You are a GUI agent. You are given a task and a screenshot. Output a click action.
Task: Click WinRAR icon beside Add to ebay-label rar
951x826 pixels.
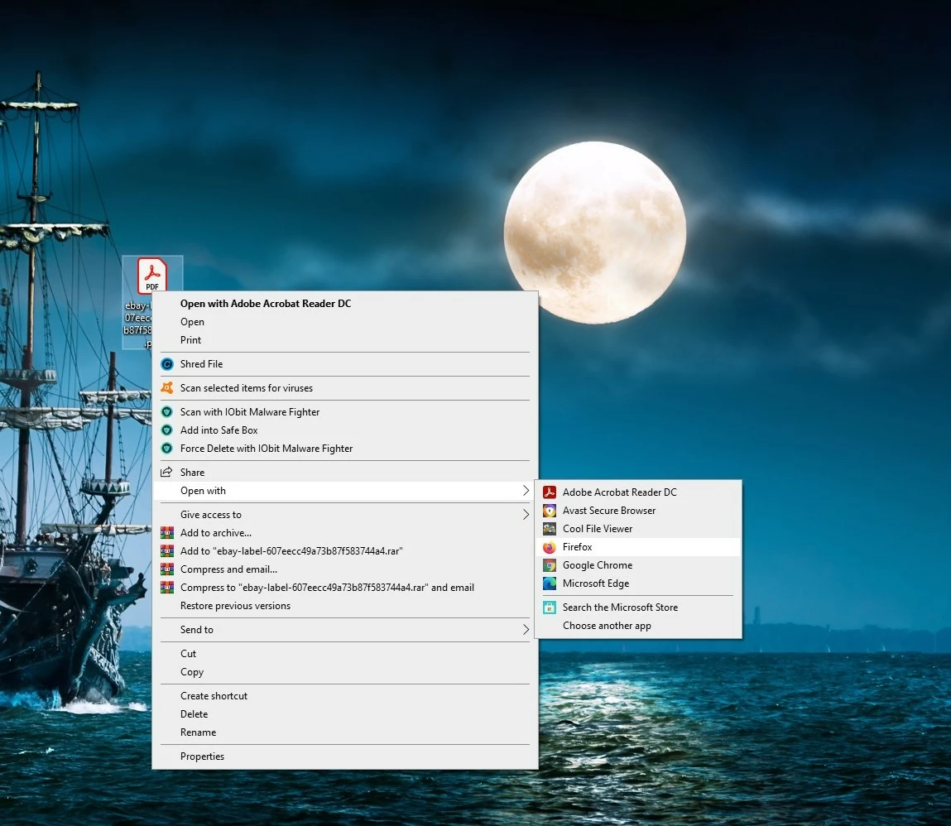pos(167,550)
